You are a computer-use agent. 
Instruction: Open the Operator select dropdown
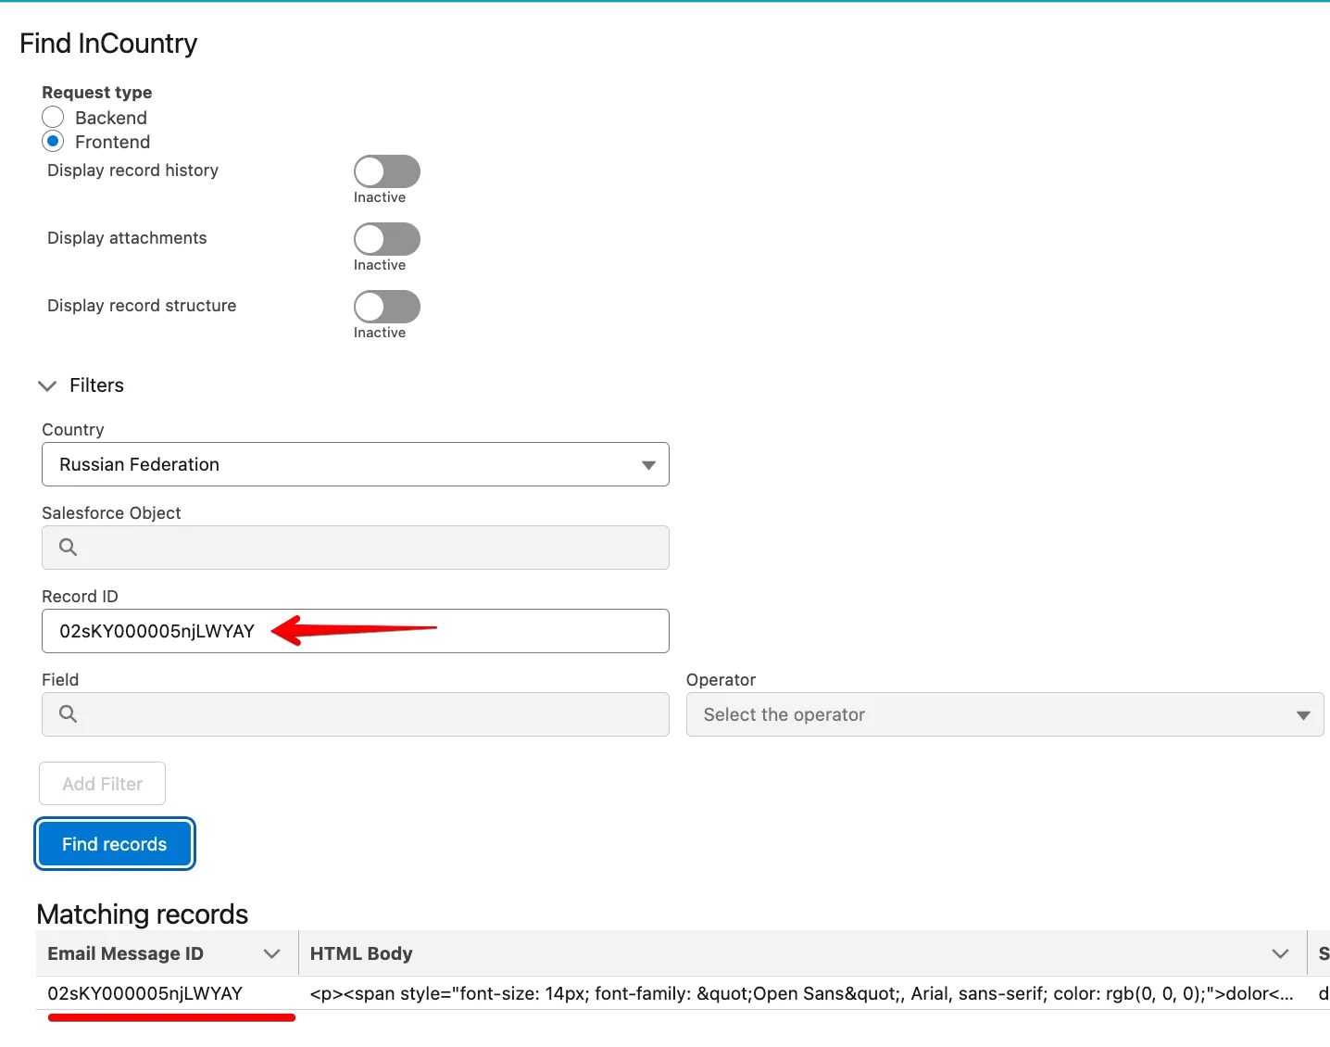coord(1004,714)
